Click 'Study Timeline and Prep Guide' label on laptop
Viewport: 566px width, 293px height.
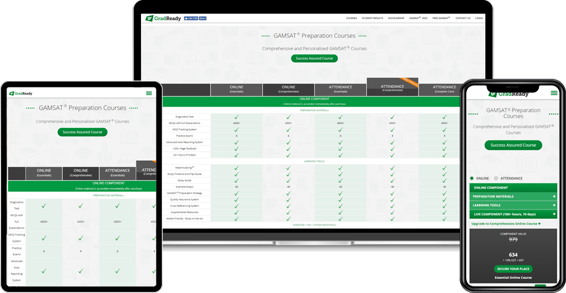pos(184,174)
